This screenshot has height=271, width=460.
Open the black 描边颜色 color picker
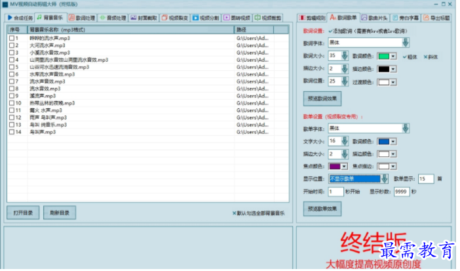click(x=387, y=69)
